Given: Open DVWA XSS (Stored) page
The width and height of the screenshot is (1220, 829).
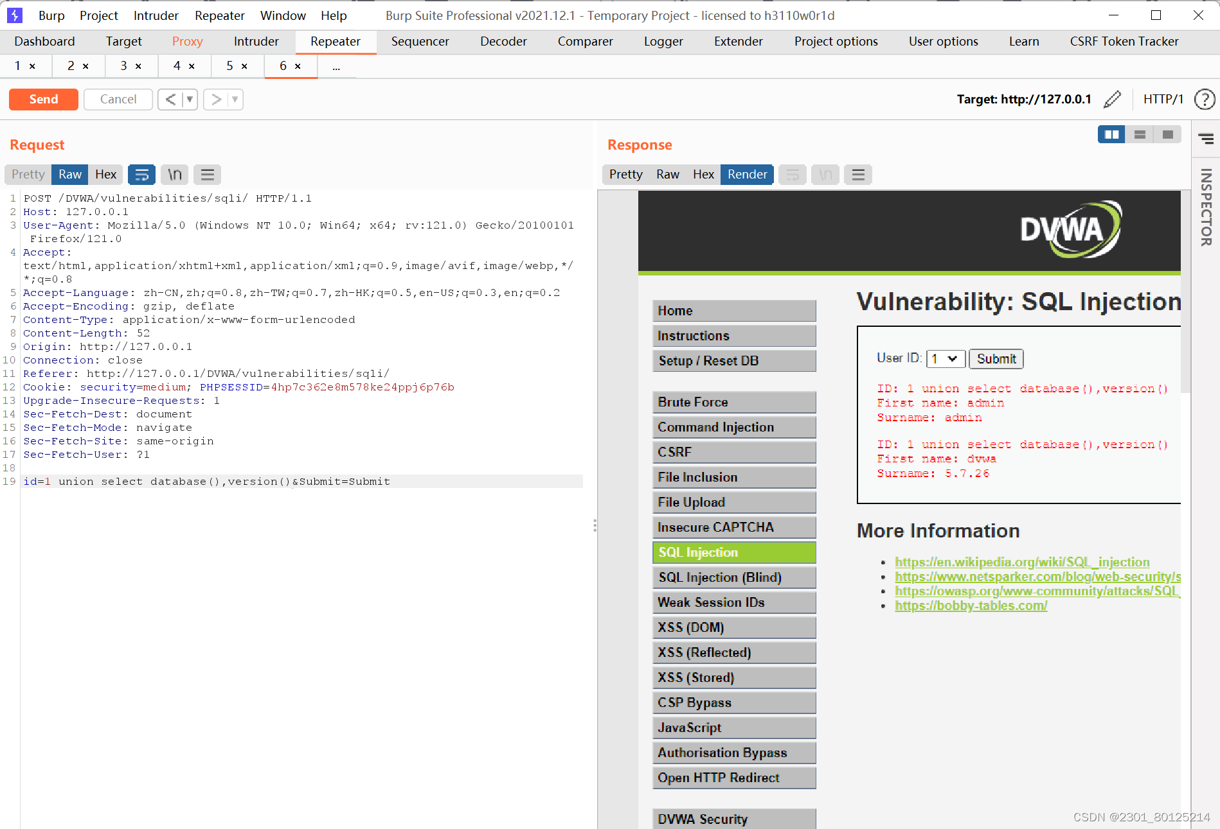Looking at the screenshot, I should click(734, 677).
